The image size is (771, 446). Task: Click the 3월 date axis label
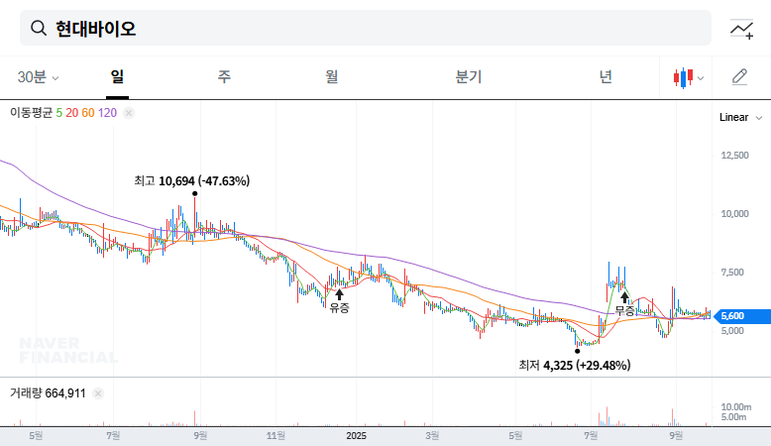tap(432, 436)
